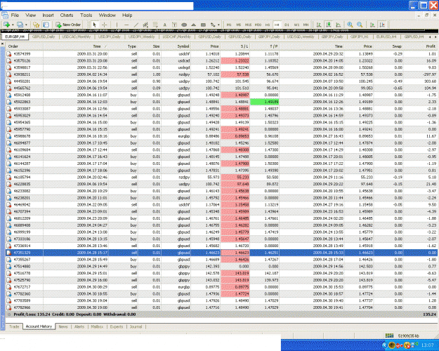439x351 pixels.
Task: Switch chart to M5 timeframe
Action: click(239, 25)
